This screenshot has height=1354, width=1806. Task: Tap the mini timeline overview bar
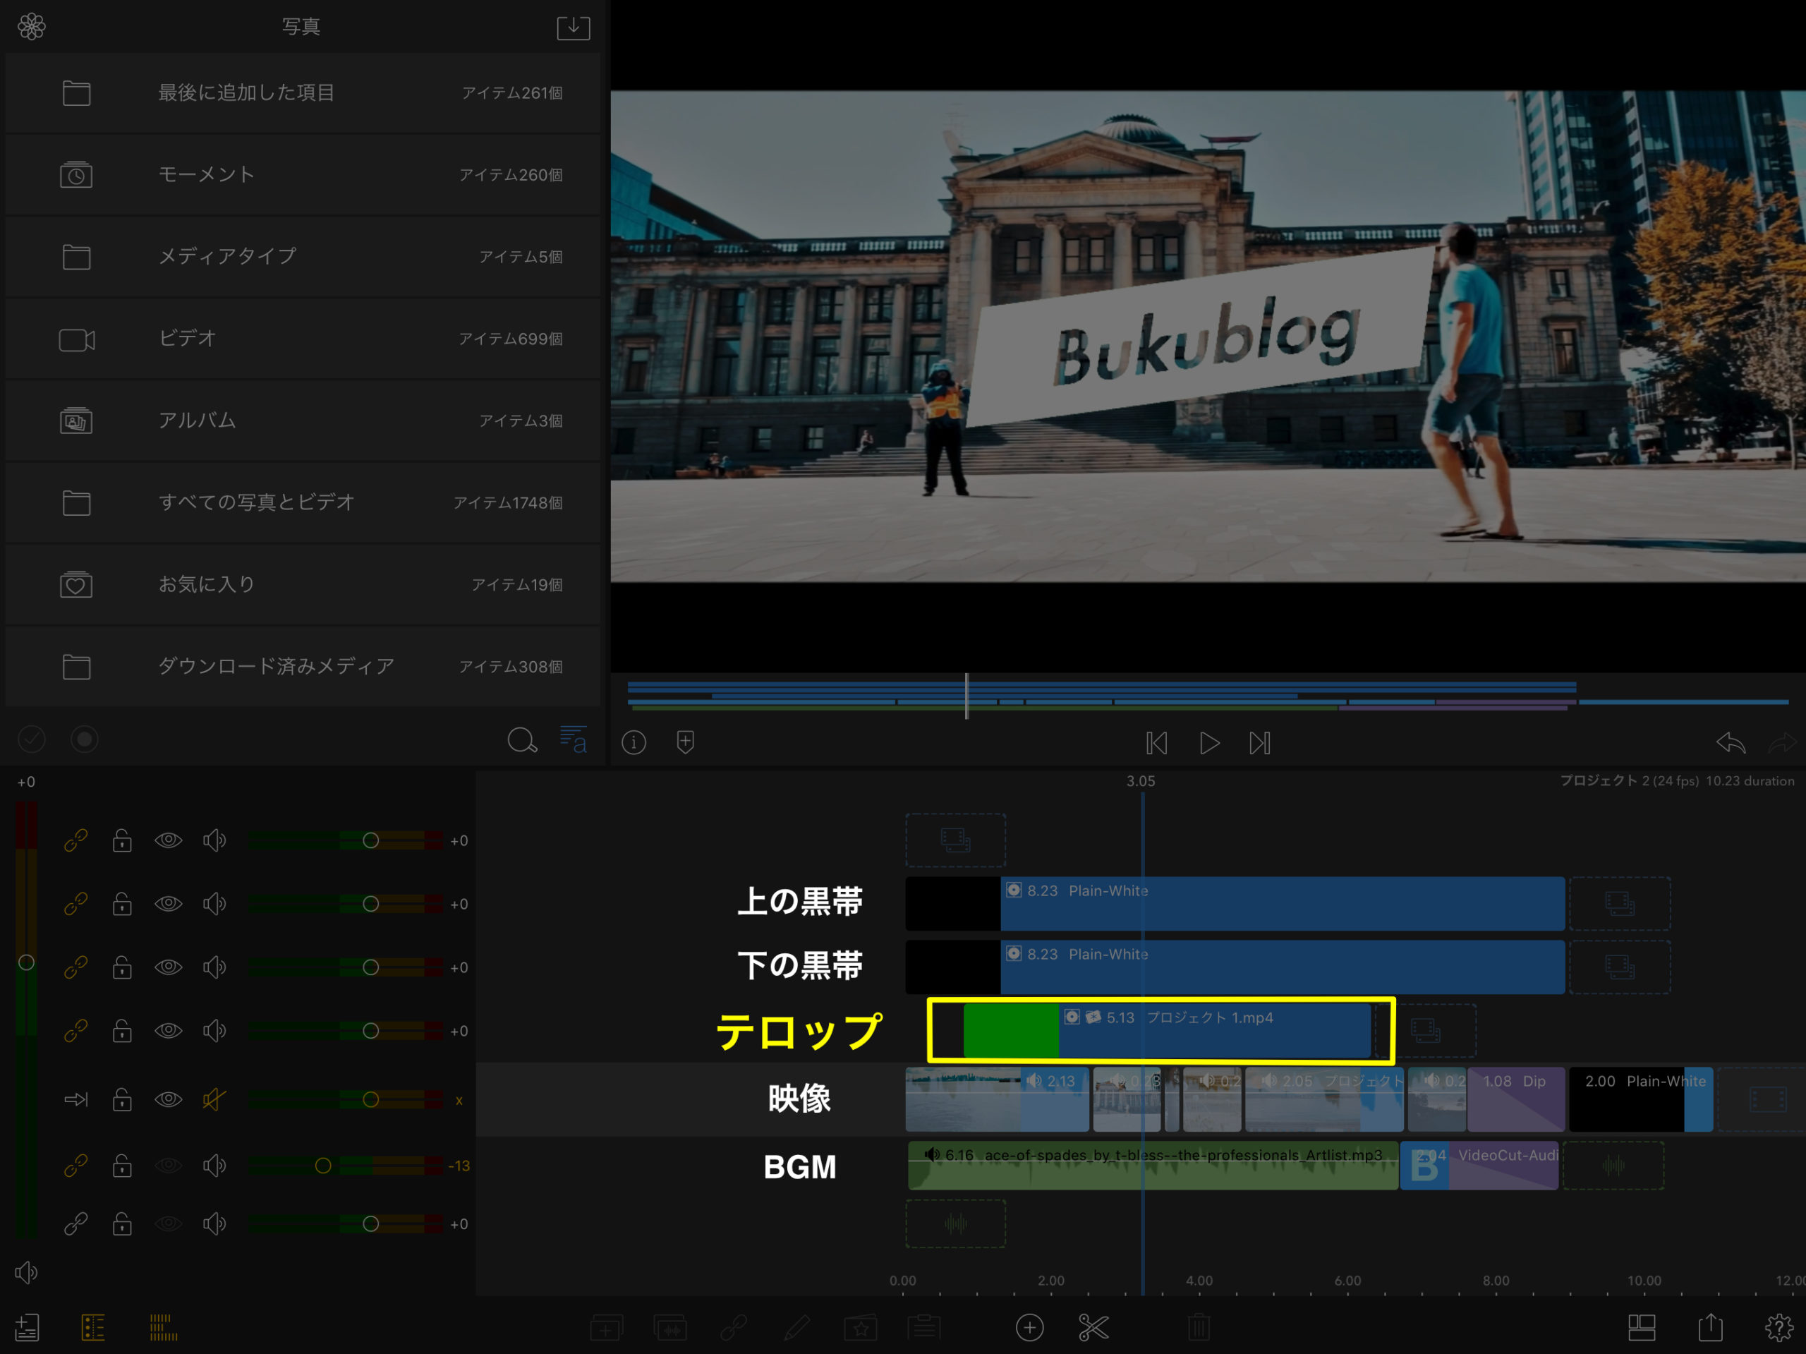[1208, 696]
